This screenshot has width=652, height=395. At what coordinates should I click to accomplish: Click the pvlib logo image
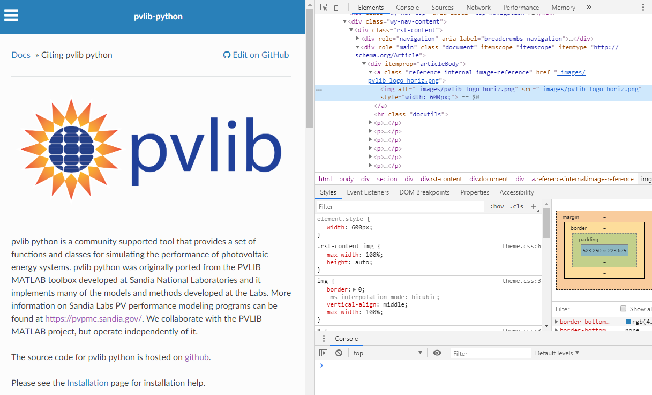tap(152, 149)
